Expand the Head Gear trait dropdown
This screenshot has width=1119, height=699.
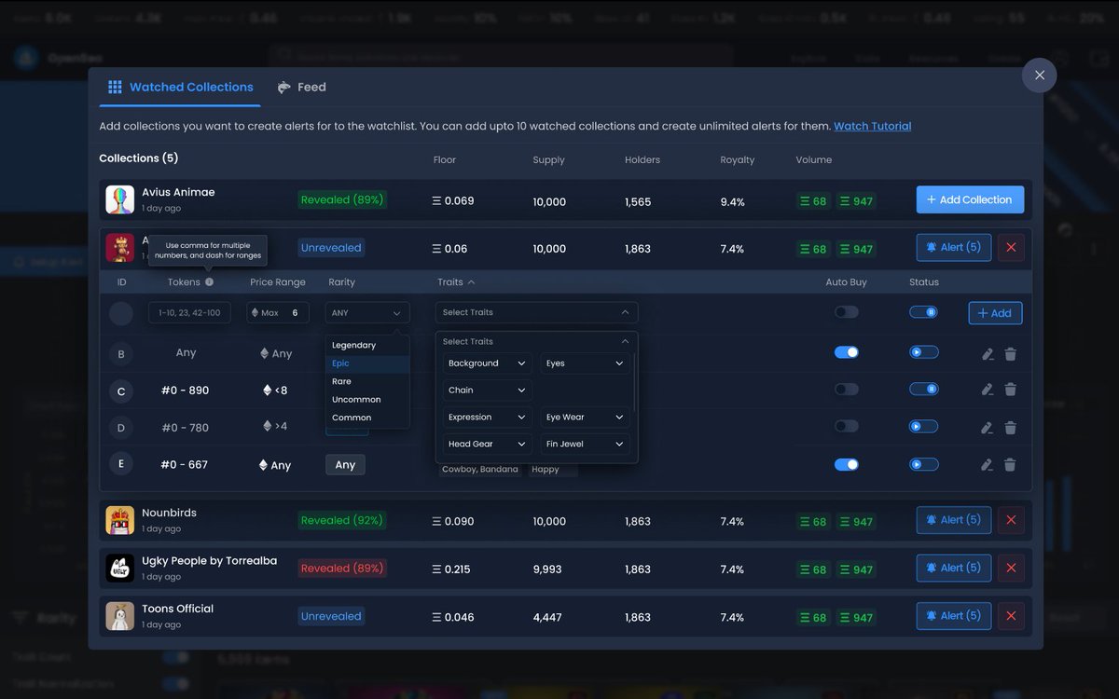pos(488,445)
